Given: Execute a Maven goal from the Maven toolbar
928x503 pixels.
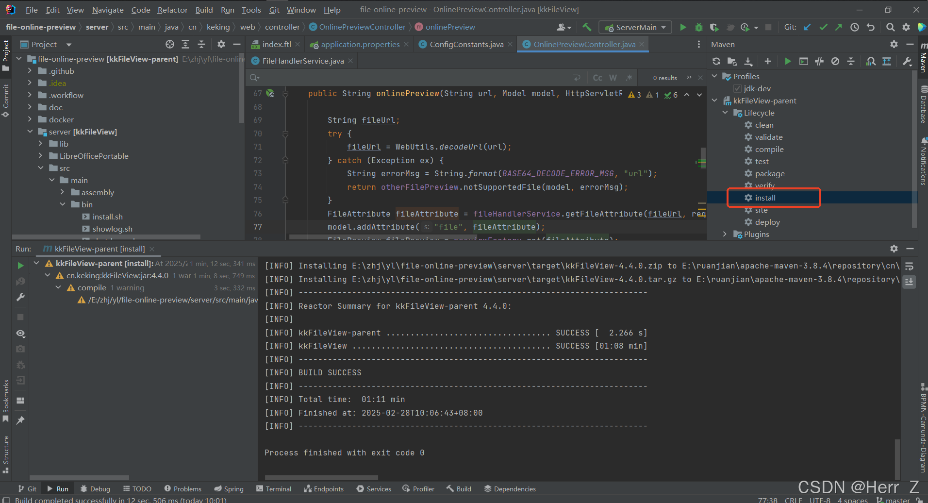Looking at the screenshot, I should 804,61.
